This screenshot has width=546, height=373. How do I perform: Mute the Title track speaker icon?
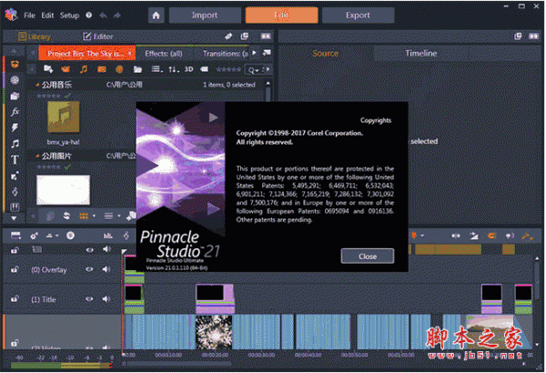click(106, 298)
